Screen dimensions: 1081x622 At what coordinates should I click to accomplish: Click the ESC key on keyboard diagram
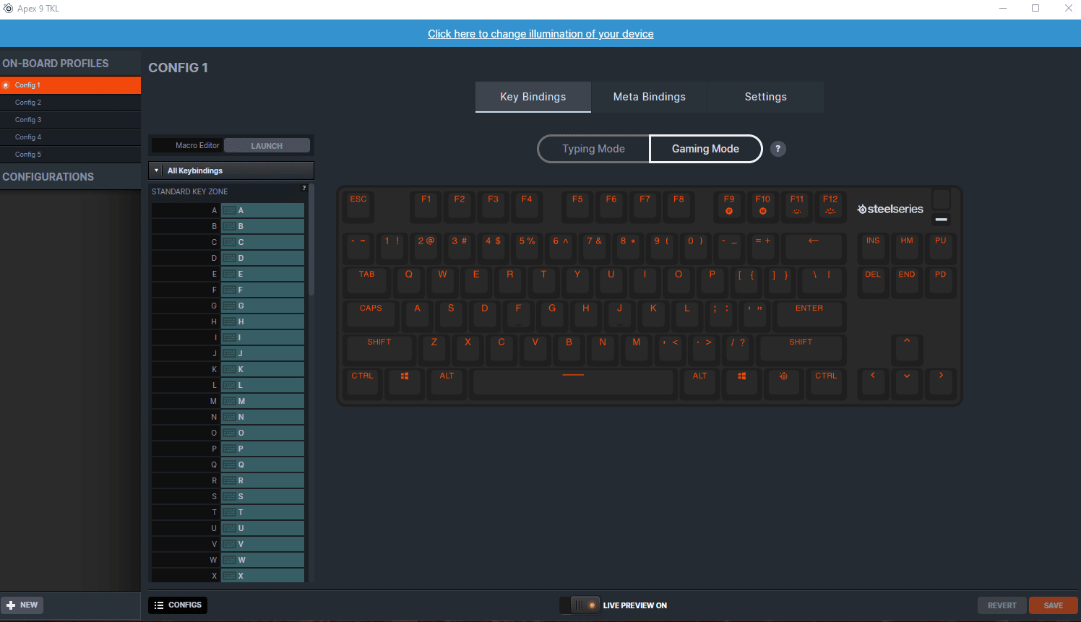click(358, 207)
